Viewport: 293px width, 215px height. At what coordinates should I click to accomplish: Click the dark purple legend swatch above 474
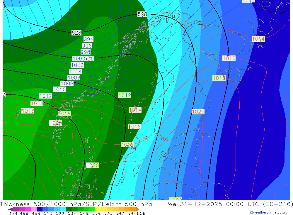pyautogui.click(x=16, y=209)
